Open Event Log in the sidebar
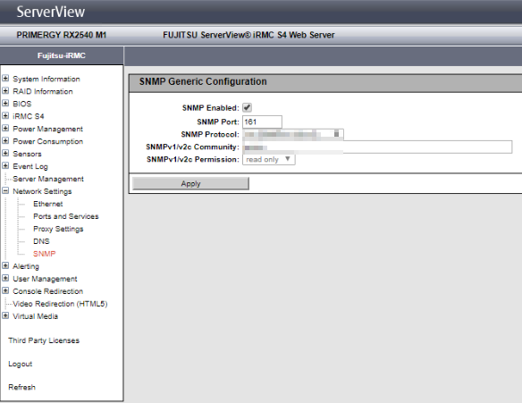 (x=30, y=166)
